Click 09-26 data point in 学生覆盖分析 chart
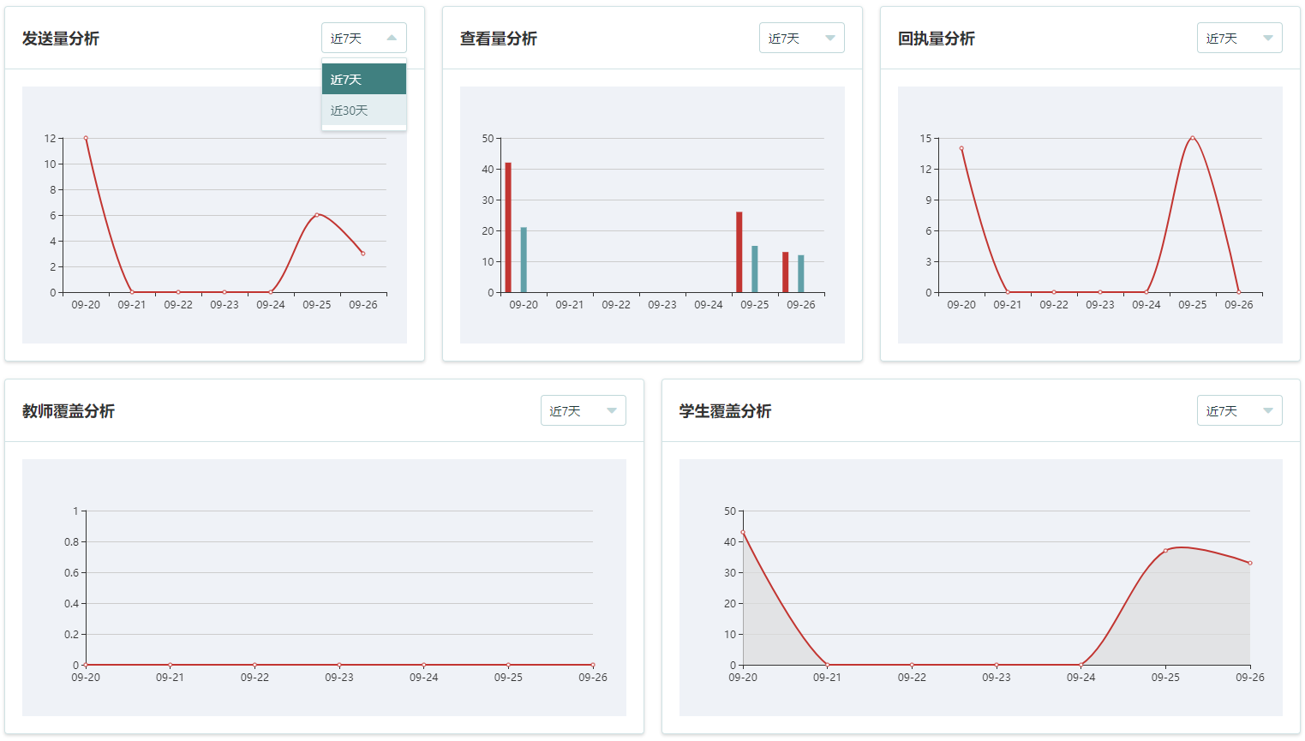 coord(1250,563)
